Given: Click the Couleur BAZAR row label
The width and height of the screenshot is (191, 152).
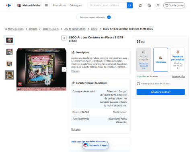Looking at the screenshot, I should pos(81,112).
